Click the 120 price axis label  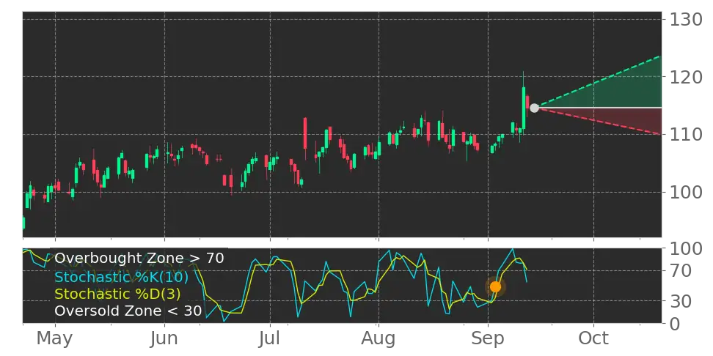pos(687,77)
